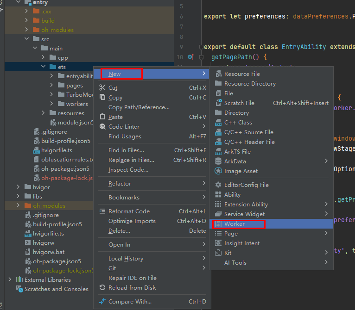Fold the class block on line 9
The height and width of the screenshot is (310, 355).
pyautogui.click(x=201, y=47)
